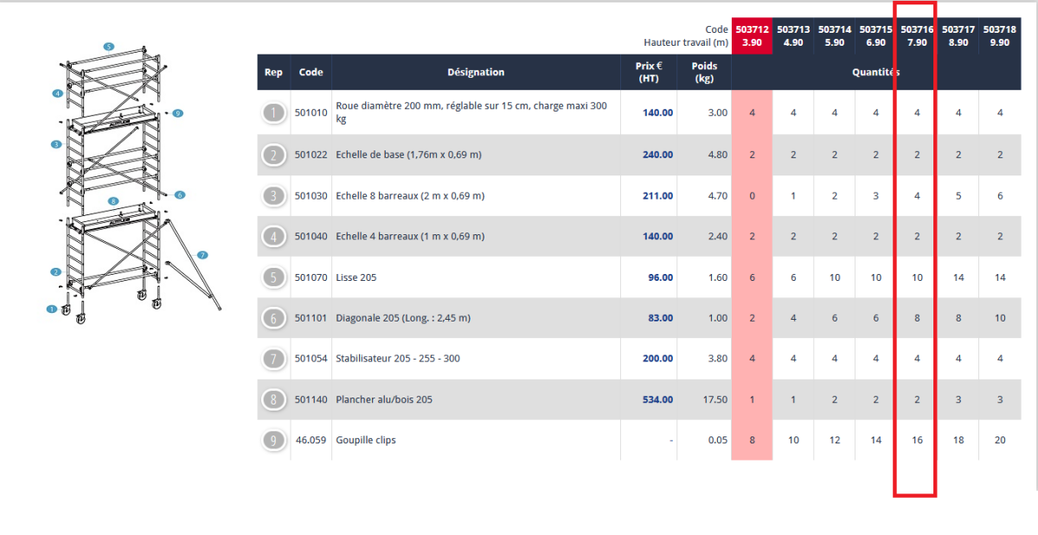Click rep number 7 circle for Stabilisateur

(274, 359)
